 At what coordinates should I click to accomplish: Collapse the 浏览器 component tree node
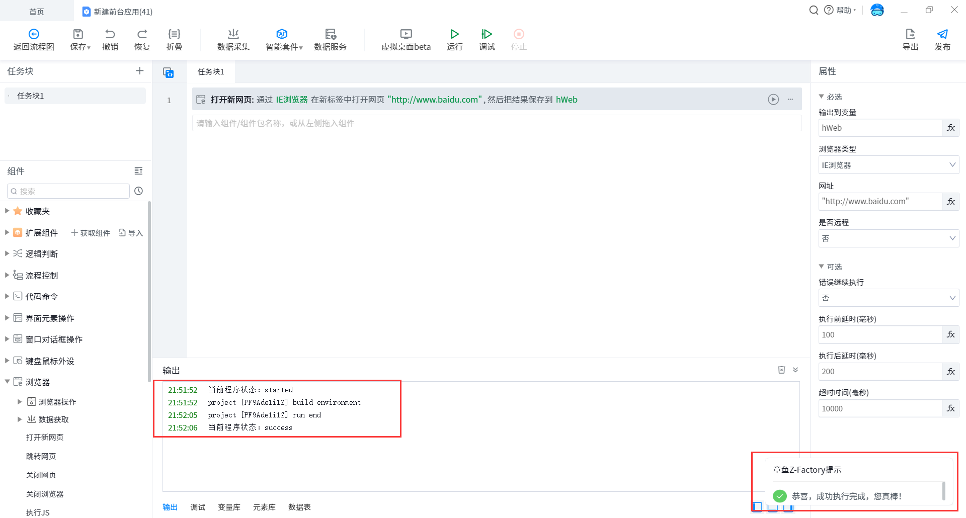7,382
